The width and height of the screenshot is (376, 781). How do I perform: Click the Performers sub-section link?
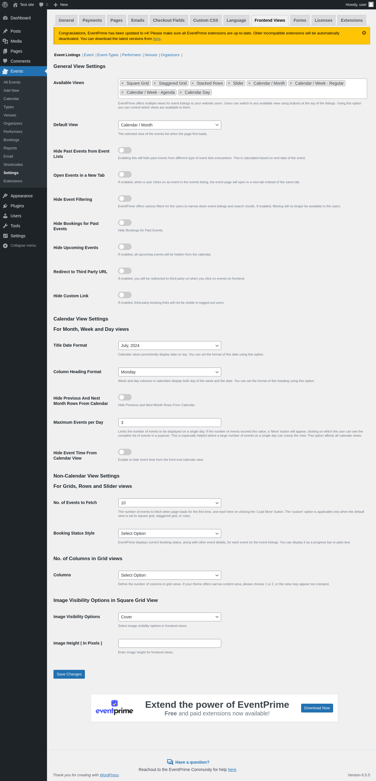click(x=131, y=55)
